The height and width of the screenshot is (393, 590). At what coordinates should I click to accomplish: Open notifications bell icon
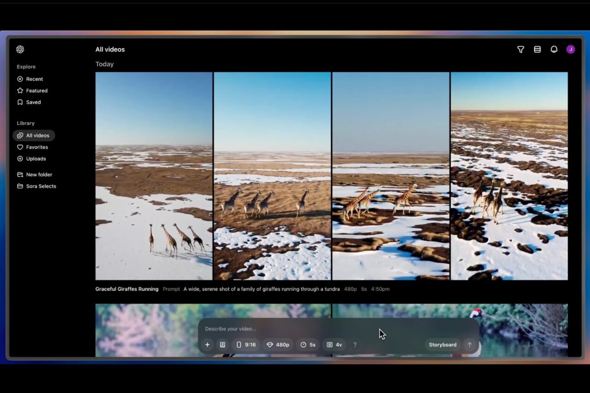pos(554,49)
